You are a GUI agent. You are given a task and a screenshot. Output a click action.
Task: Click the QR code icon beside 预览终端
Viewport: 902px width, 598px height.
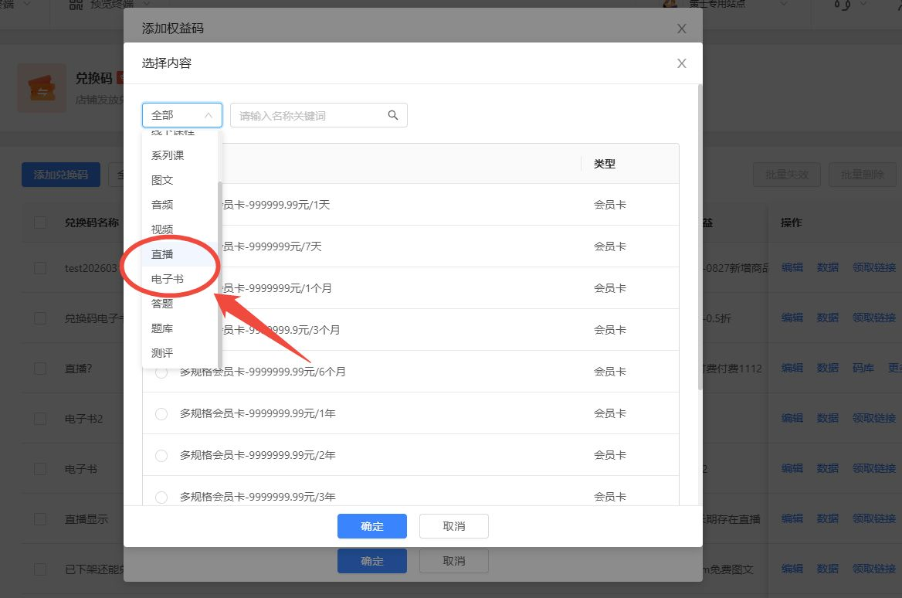[x=76, y=5]
